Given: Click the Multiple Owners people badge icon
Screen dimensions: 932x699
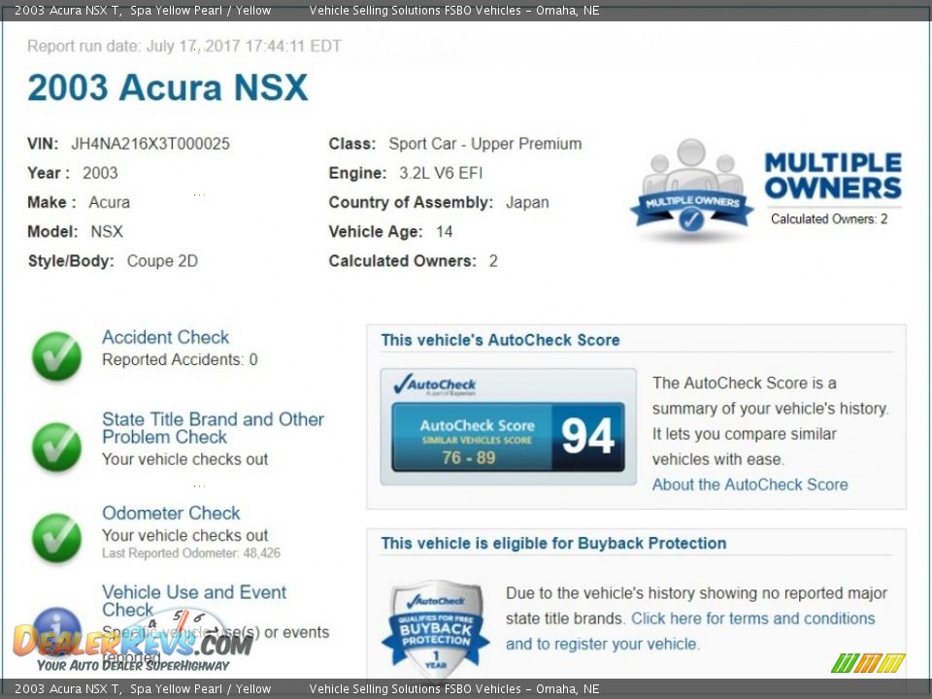Looking at the screenshot, I should pos(692,189).
